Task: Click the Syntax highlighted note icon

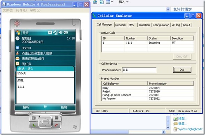Action: 175,129
